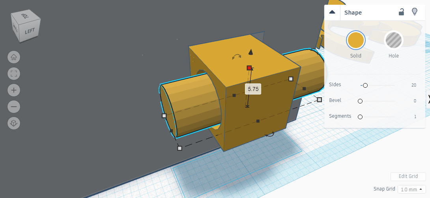Viewport: 430px width, 198px height.
Task: Click the Snap Grid label
Action: [x=384, y=189]
